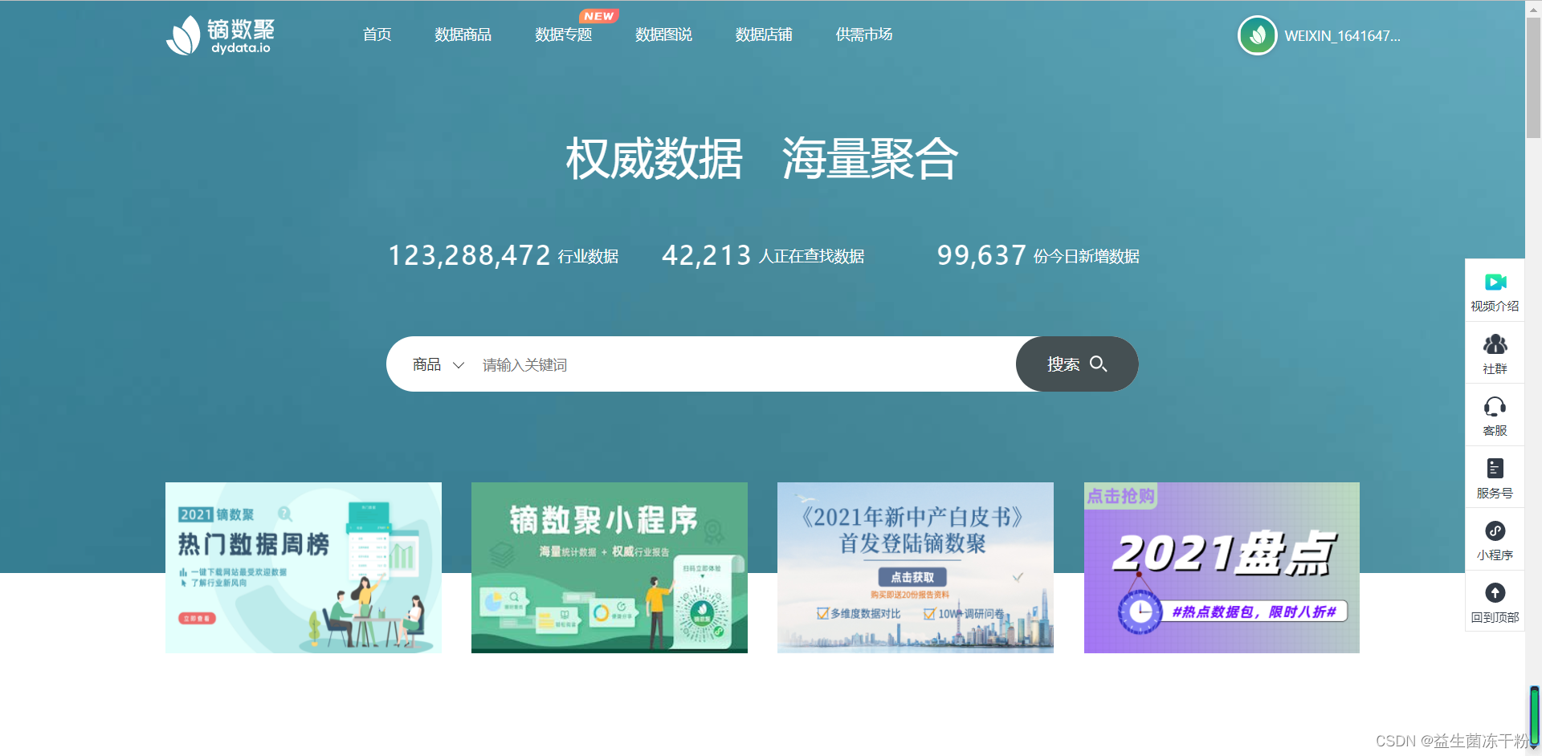Expand the 数据专题 NEW menu
Image resolution: width=1542 pixels, height=756 pixels.
[563, 35]
